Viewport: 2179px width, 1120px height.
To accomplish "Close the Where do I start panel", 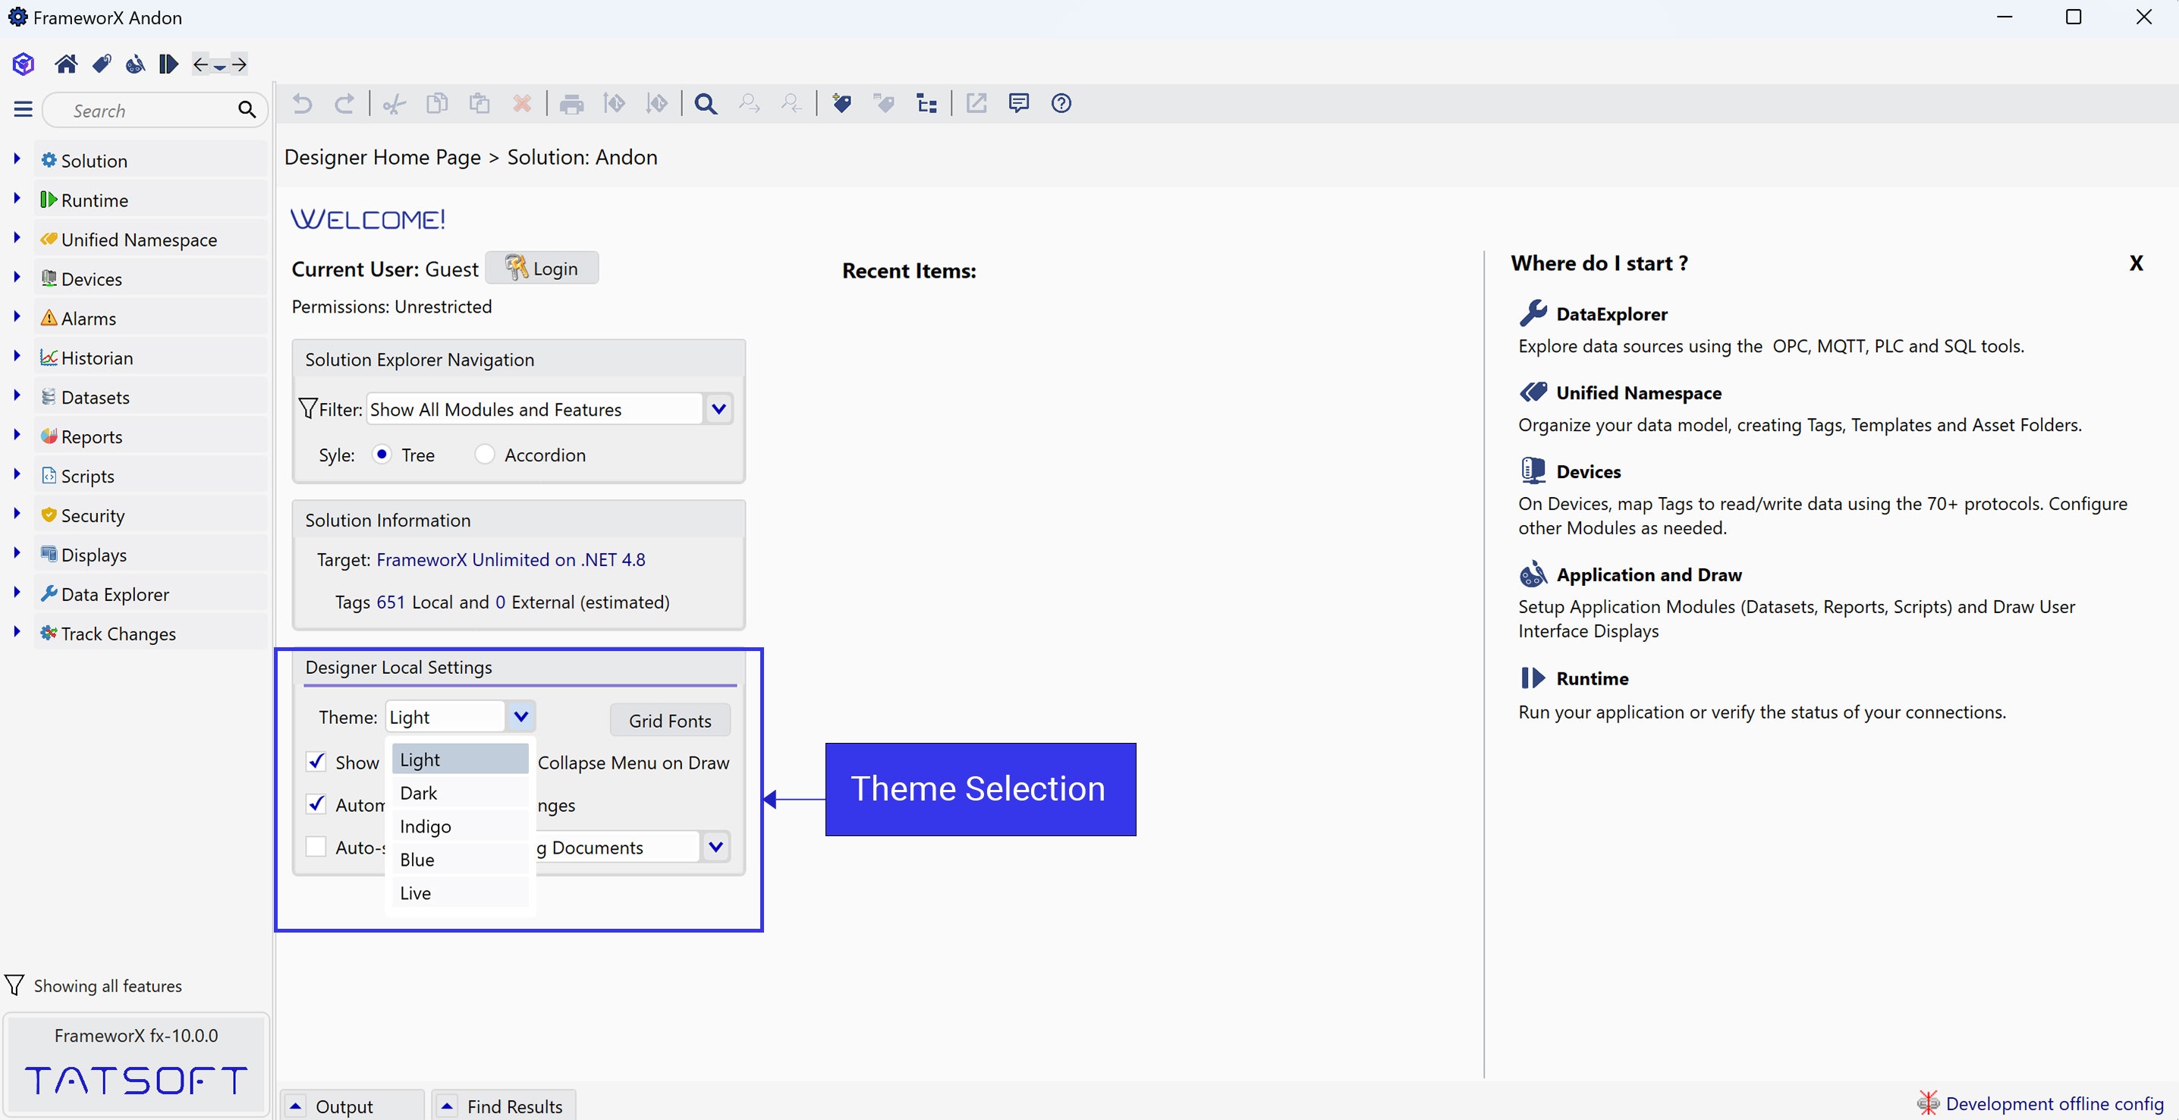I will 2136,263.
